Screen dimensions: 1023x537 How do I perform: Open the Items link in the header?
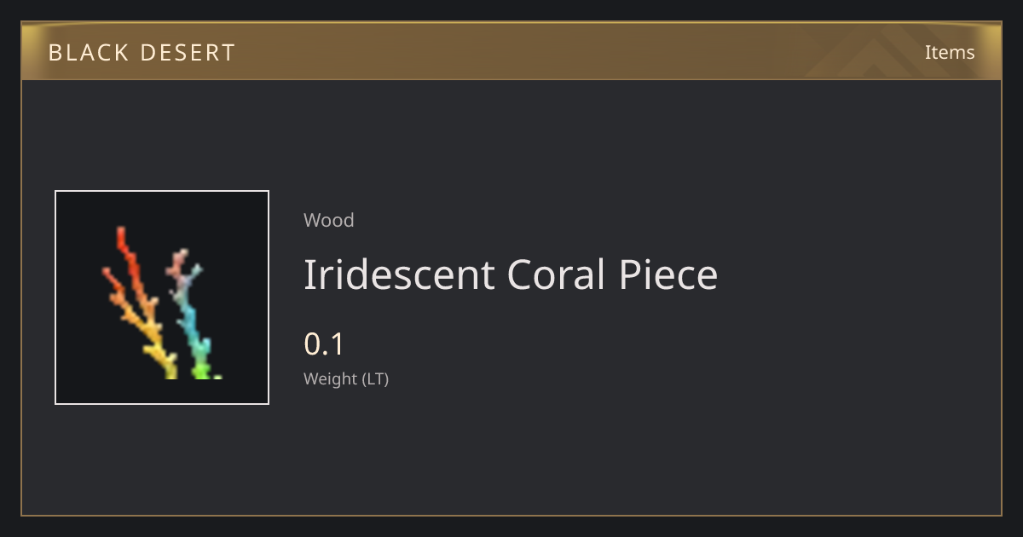click(950, 52)
